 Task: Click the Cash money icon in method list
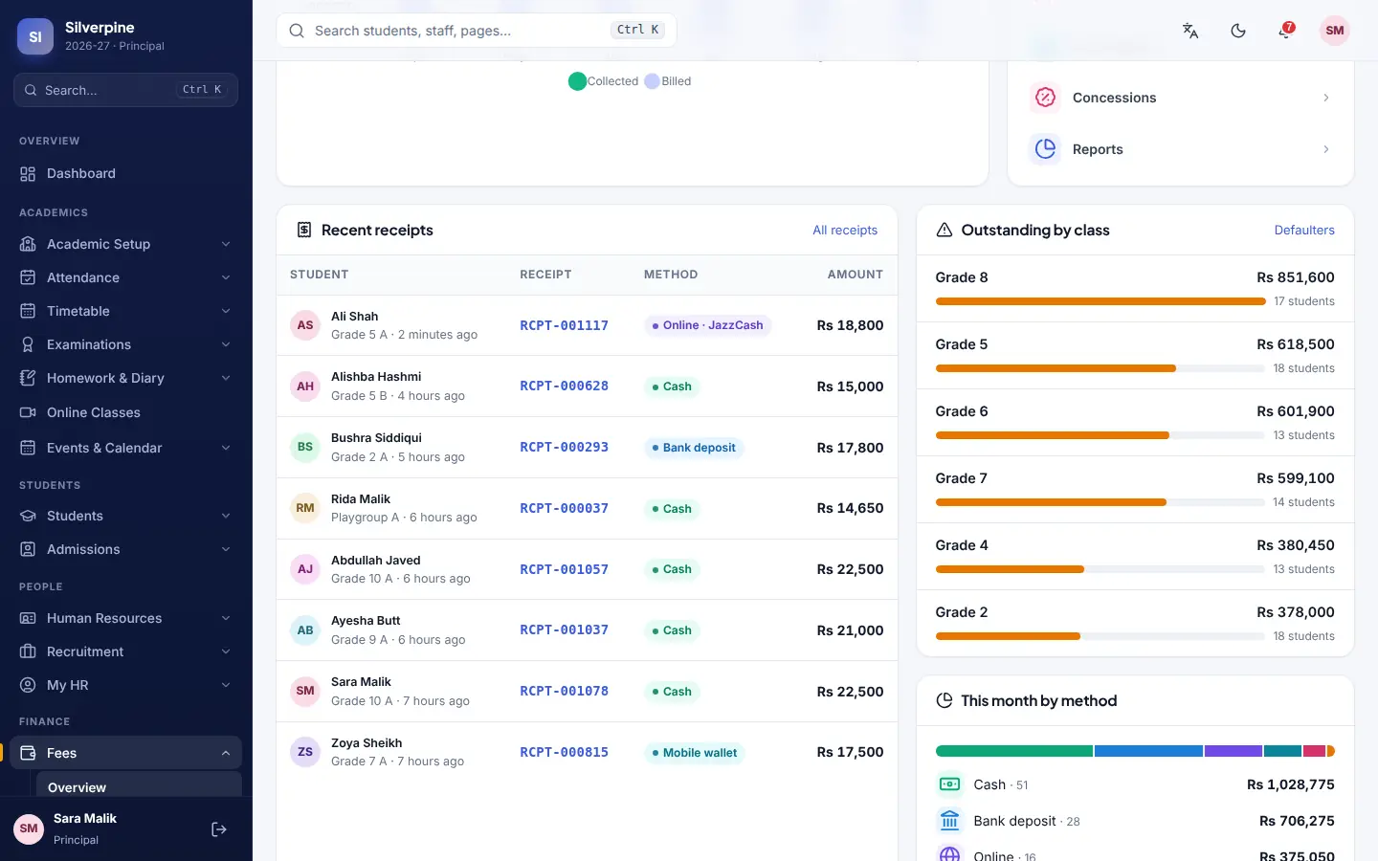click(x=950, y=784)
